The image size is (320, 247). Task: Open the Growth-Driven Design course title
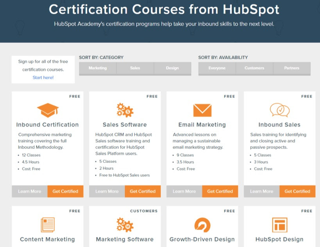coord(202,239)
